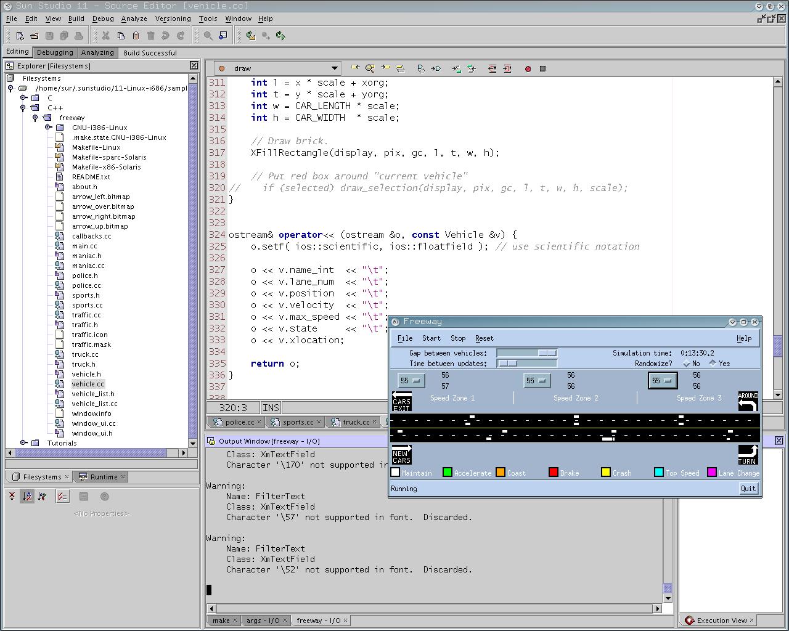789x631 pixels.
Task: Open Help in the Freeway window
Action: pos(744,338)
